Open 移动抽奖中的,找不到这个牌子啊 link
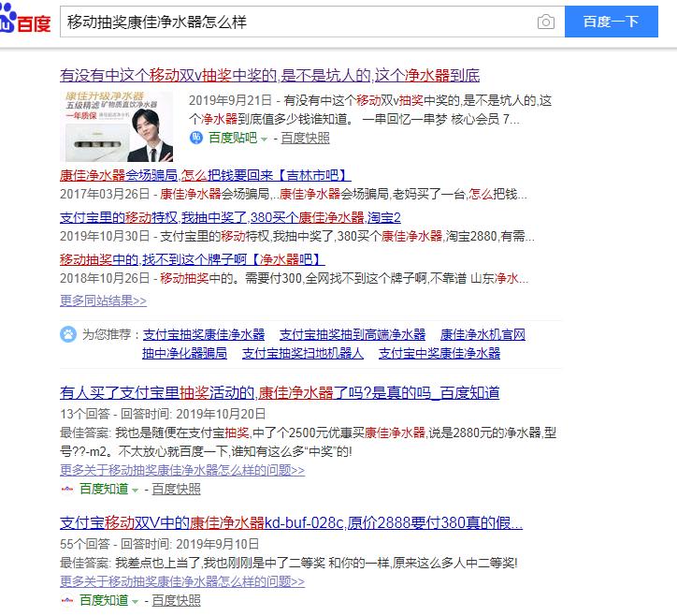 click(x=192, y=259)
